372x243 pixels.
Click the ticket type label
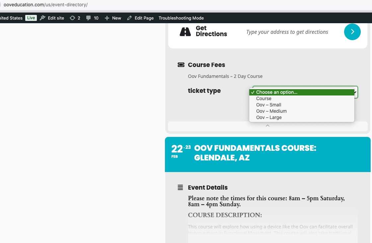point(204,91)
